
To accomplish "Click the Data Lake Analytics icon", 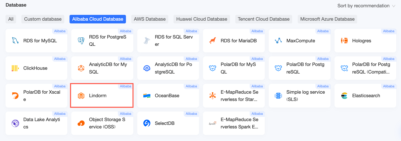I will [15, 123].
